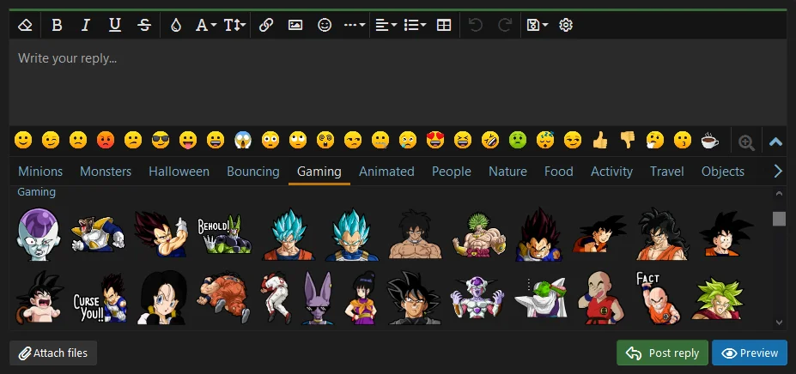Insert the green sick face smiley
The width and height of the screenshot is (796, 374).
(x=517, y=140)
